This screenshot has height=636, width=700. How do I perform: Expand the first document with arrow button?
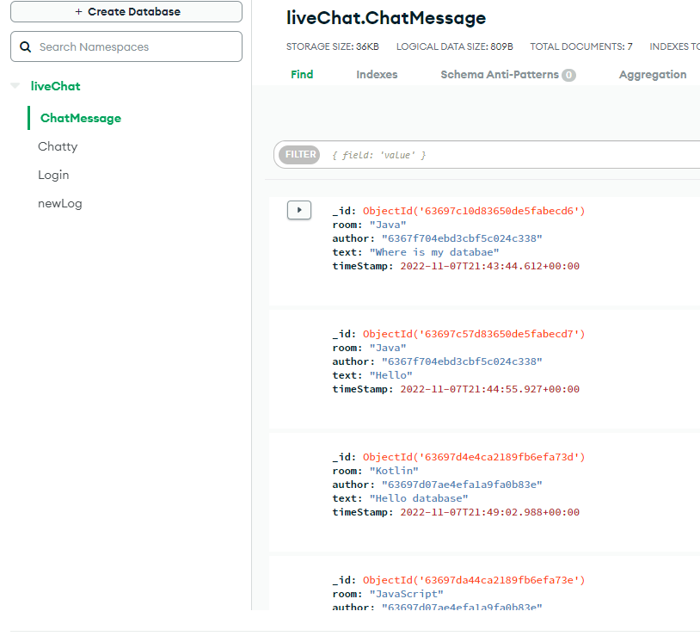pyautogui.click(x=298, y=210)
